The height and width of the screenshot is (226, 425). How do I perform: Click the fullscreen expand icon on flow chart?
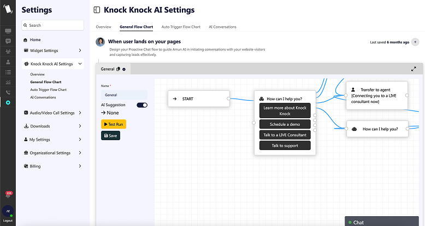414,69
